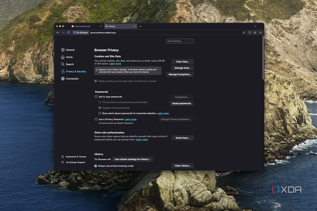Open Learn more about onion authentication
The image size is (317, 211).
pyautogui.click(x=142, y=139)
